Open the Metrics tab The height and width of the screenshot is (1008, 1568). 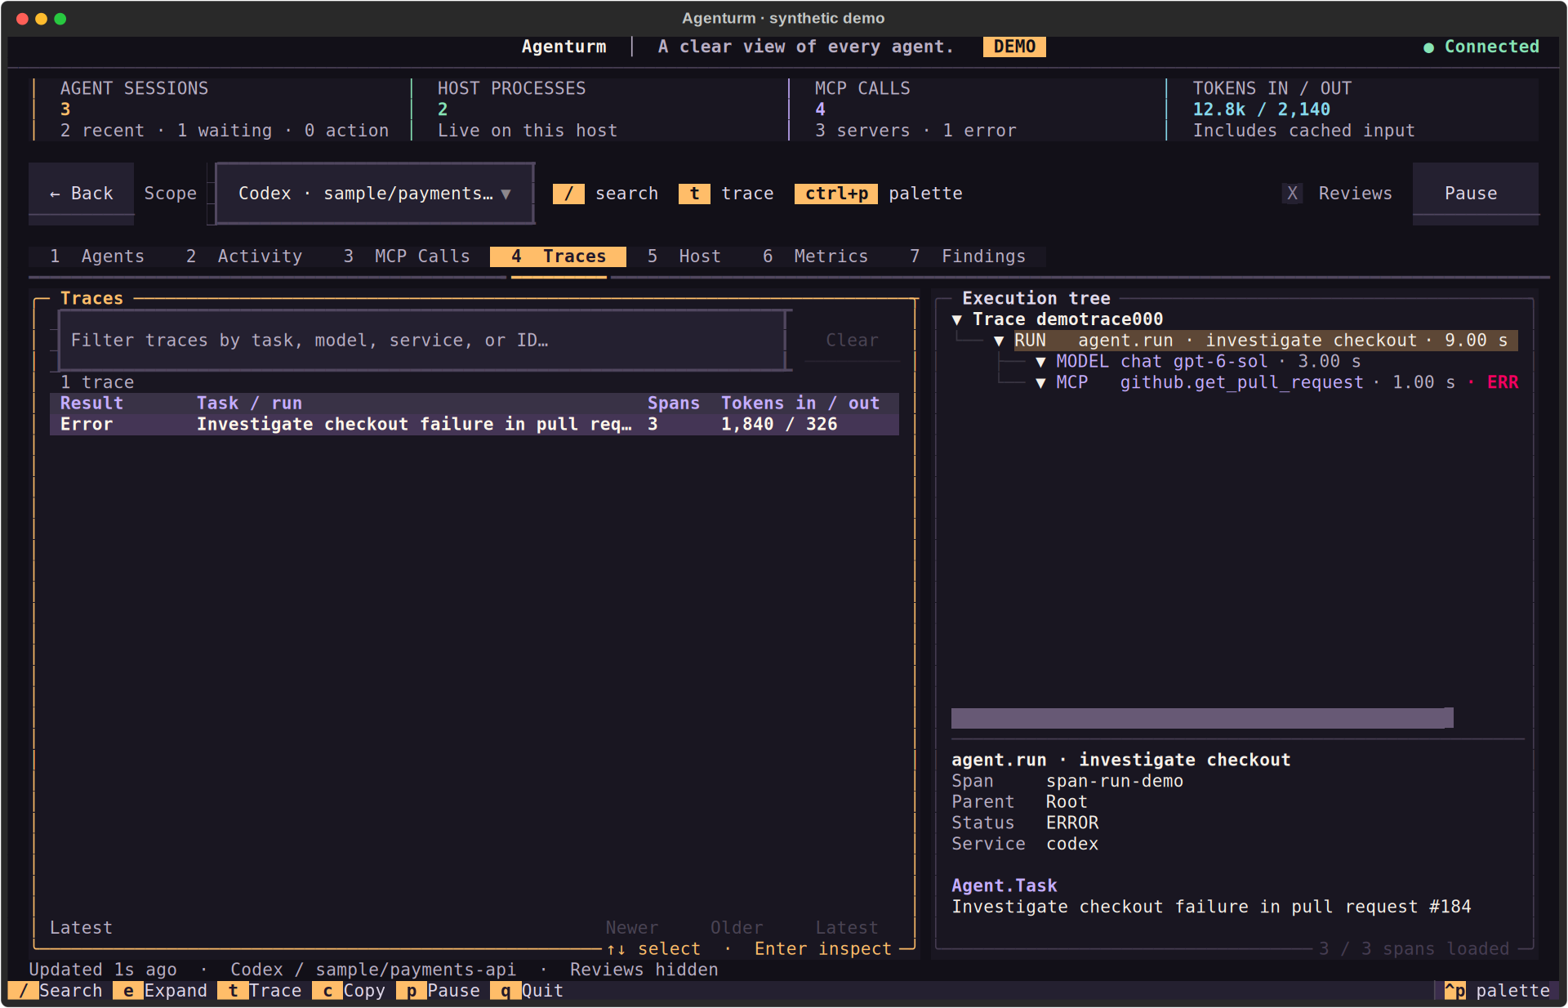(815, 256)
